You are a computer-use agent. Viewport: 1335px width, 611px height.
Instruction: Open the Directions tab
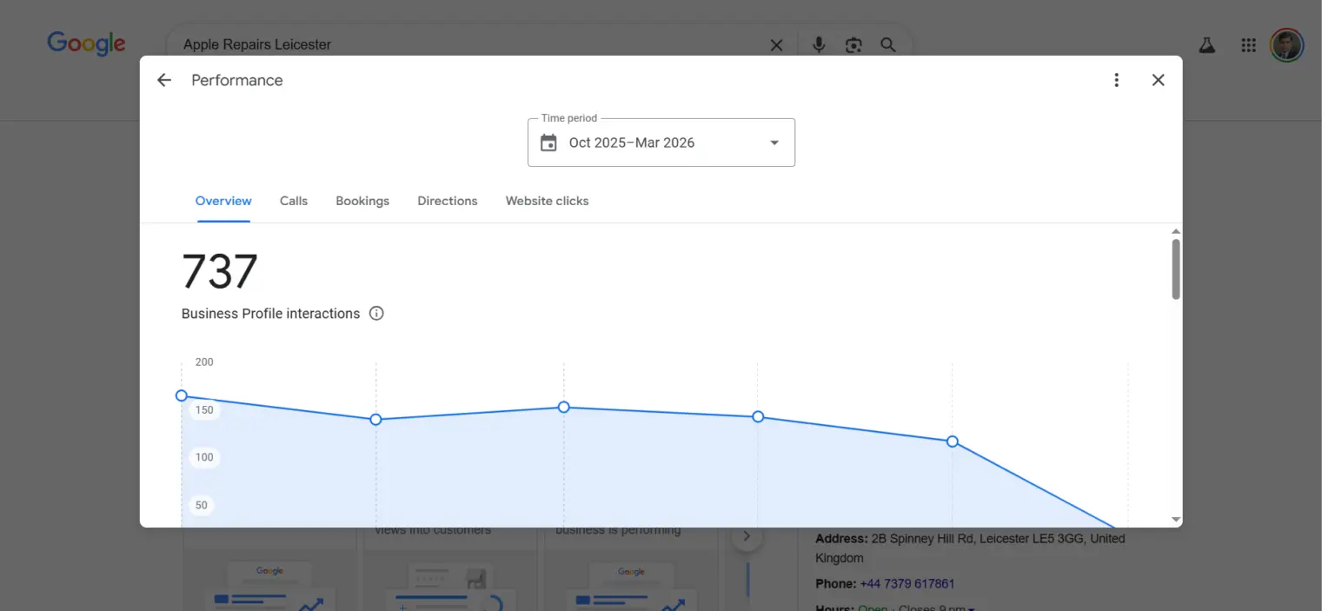click(448, 201)
